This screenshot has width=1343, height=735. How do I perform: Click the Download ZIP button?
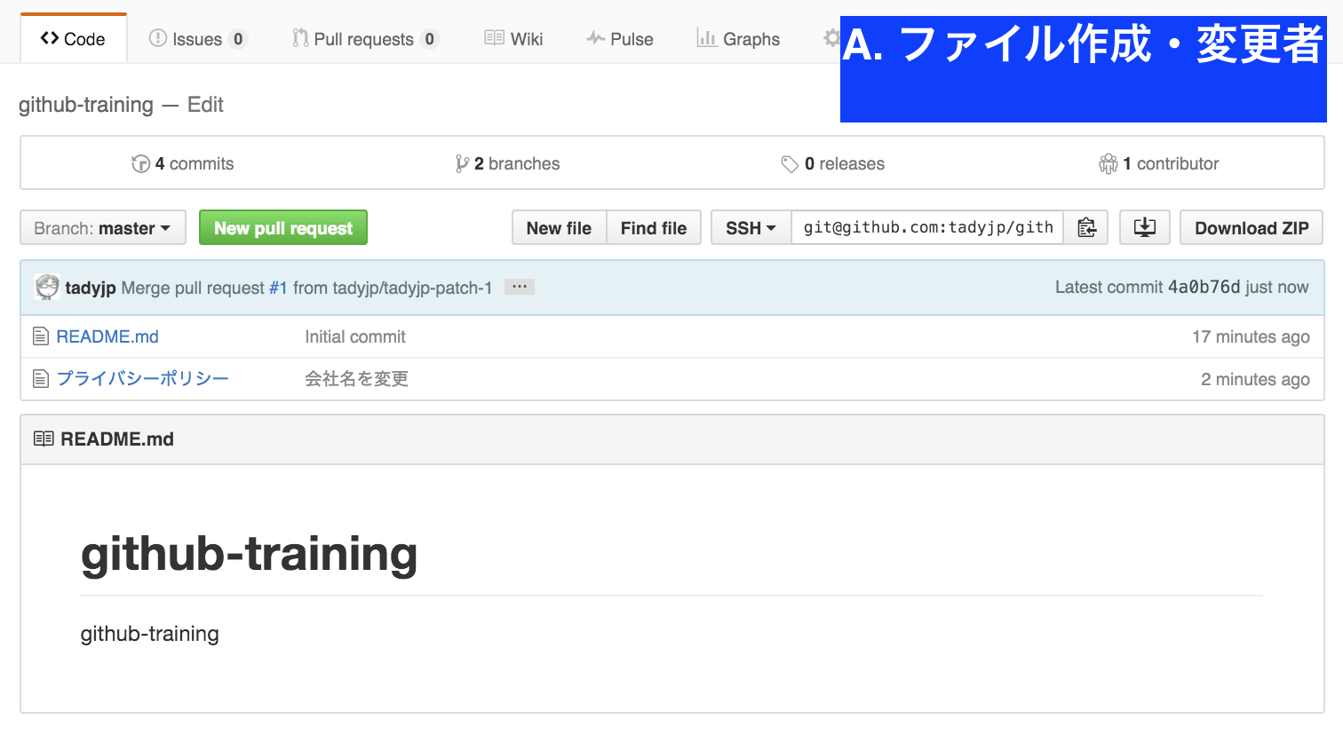tap(1252, 228)
